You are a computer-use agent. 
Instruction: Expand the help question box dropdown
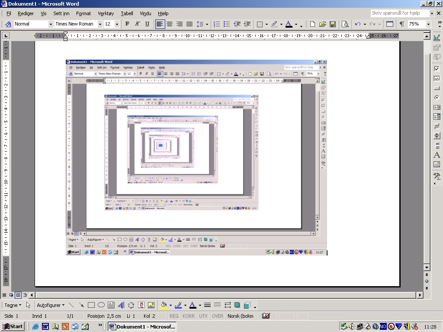pos(431,13)
